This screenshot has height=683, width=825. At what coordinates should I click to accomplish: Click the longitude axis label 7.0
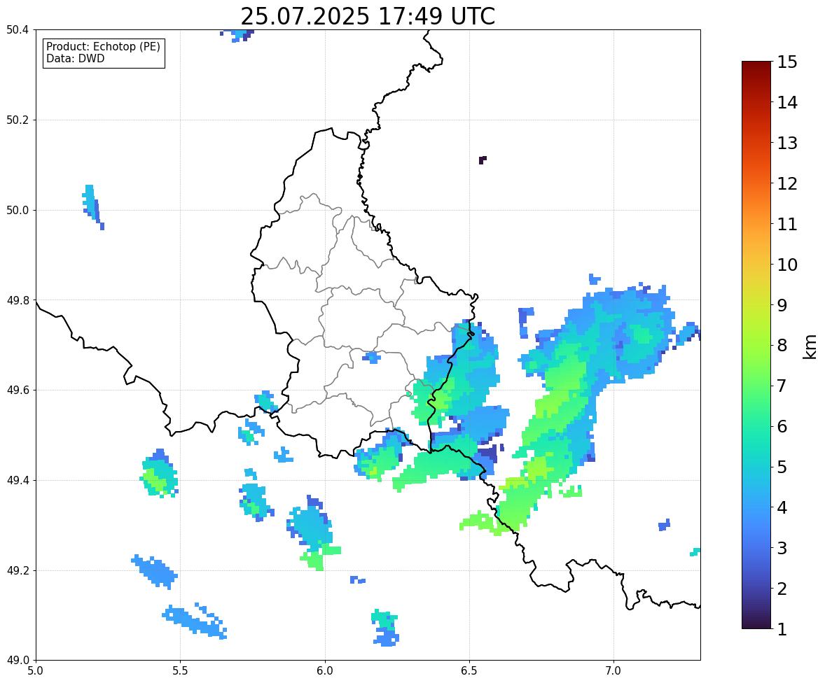pos(613,671)
